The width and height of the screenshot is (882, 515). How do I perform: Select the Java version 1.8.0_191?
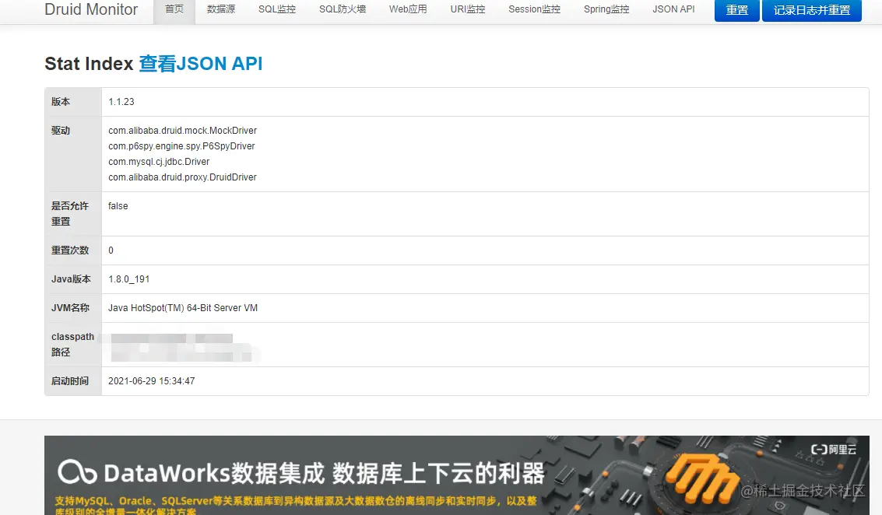pyautogui.click(x=128, y=279)
